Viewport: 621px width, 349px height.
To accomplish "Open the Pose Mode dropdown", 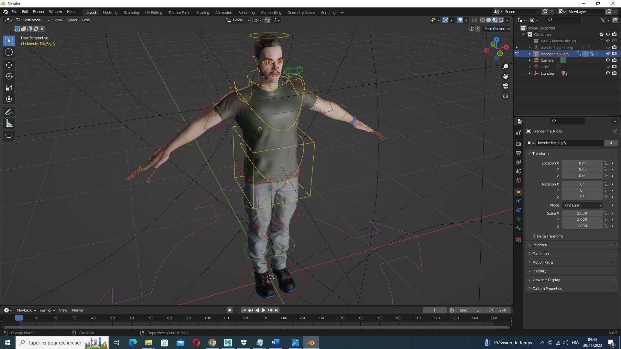I will point(33,20).
